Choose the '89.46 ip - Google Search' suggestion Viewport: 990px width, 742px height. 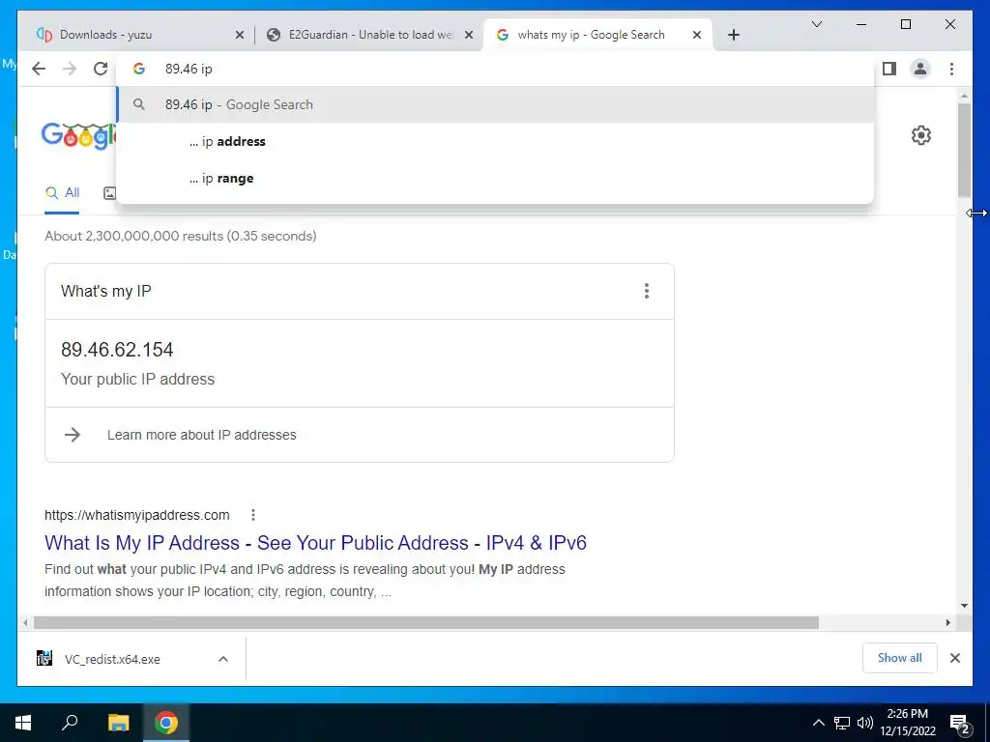pos(496,104)
